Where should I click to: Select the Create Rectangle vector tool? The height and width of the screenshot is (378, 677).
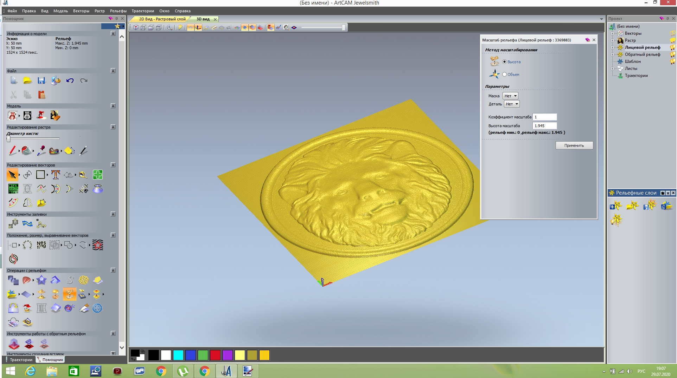40,175
